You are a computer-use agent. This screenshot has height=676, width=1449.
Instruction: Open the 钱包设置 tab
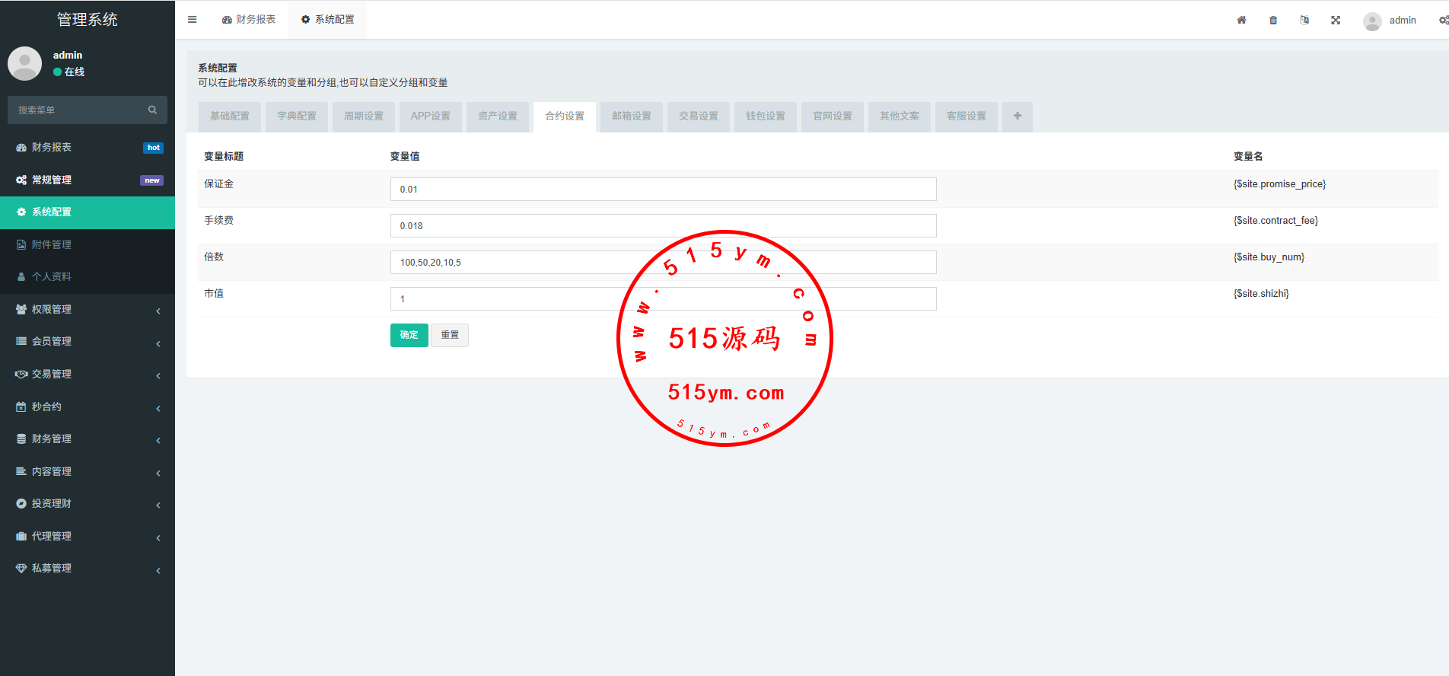click(765, 116)
